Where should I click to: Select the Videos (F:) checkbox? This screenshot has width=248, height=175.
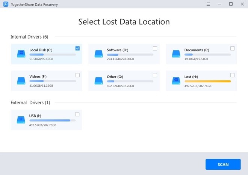coord(77,75)
